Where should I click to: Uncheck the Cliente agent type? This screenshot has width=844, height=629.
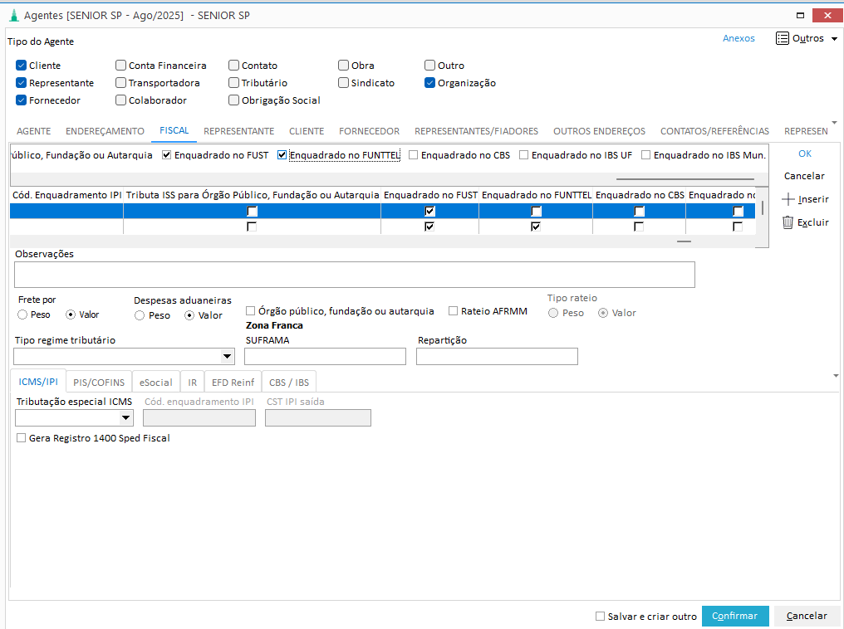point(21,66)
